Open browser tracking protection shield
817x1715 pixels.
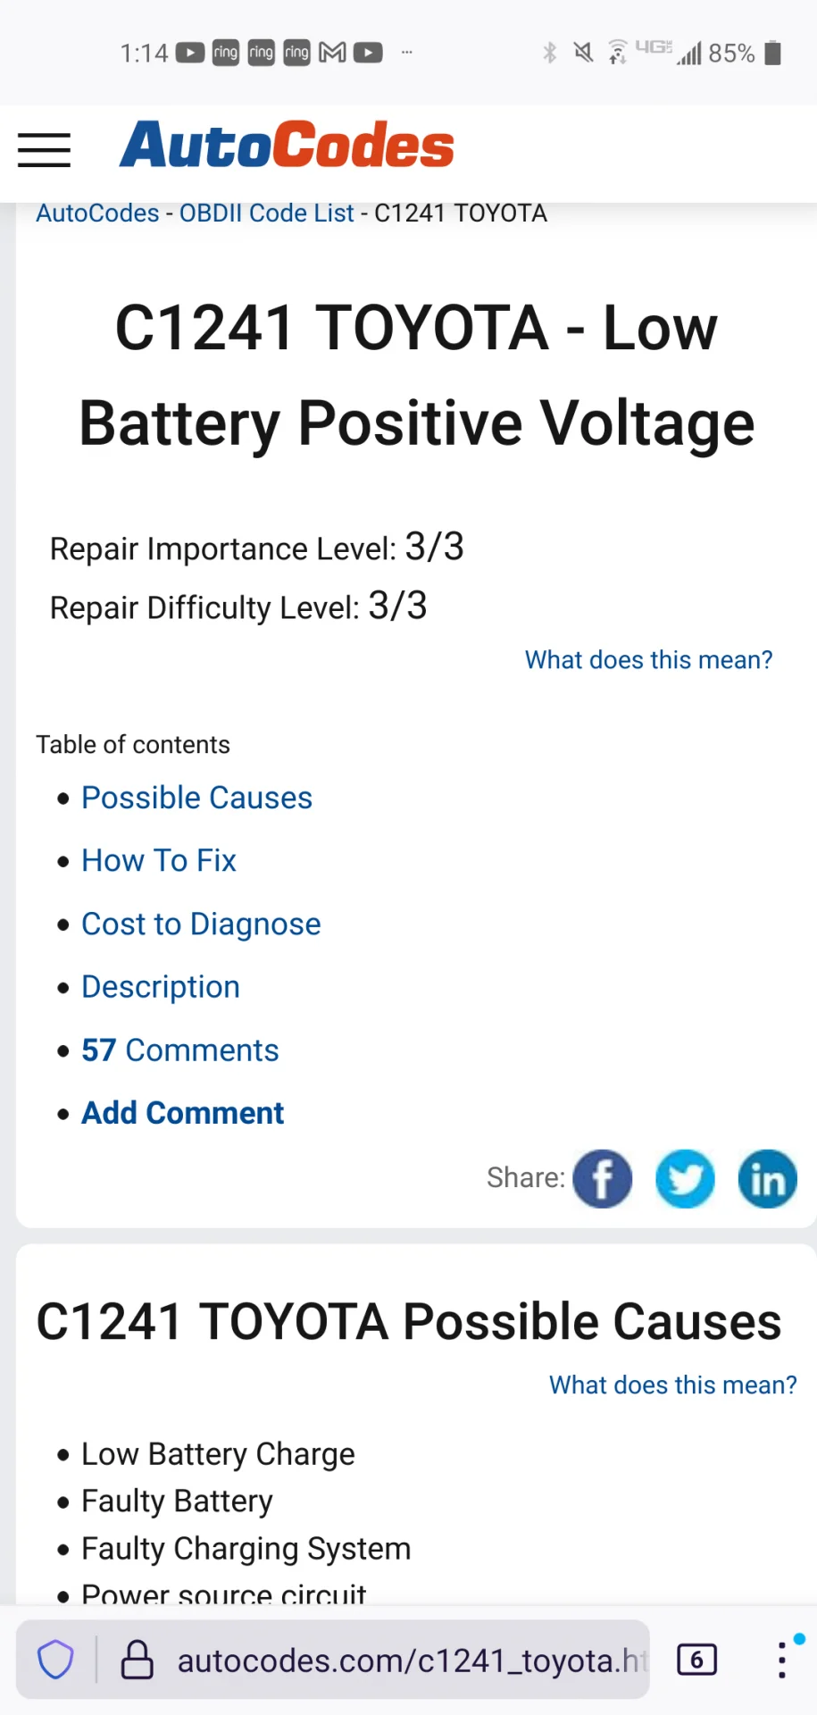(x=55, y=1661)
